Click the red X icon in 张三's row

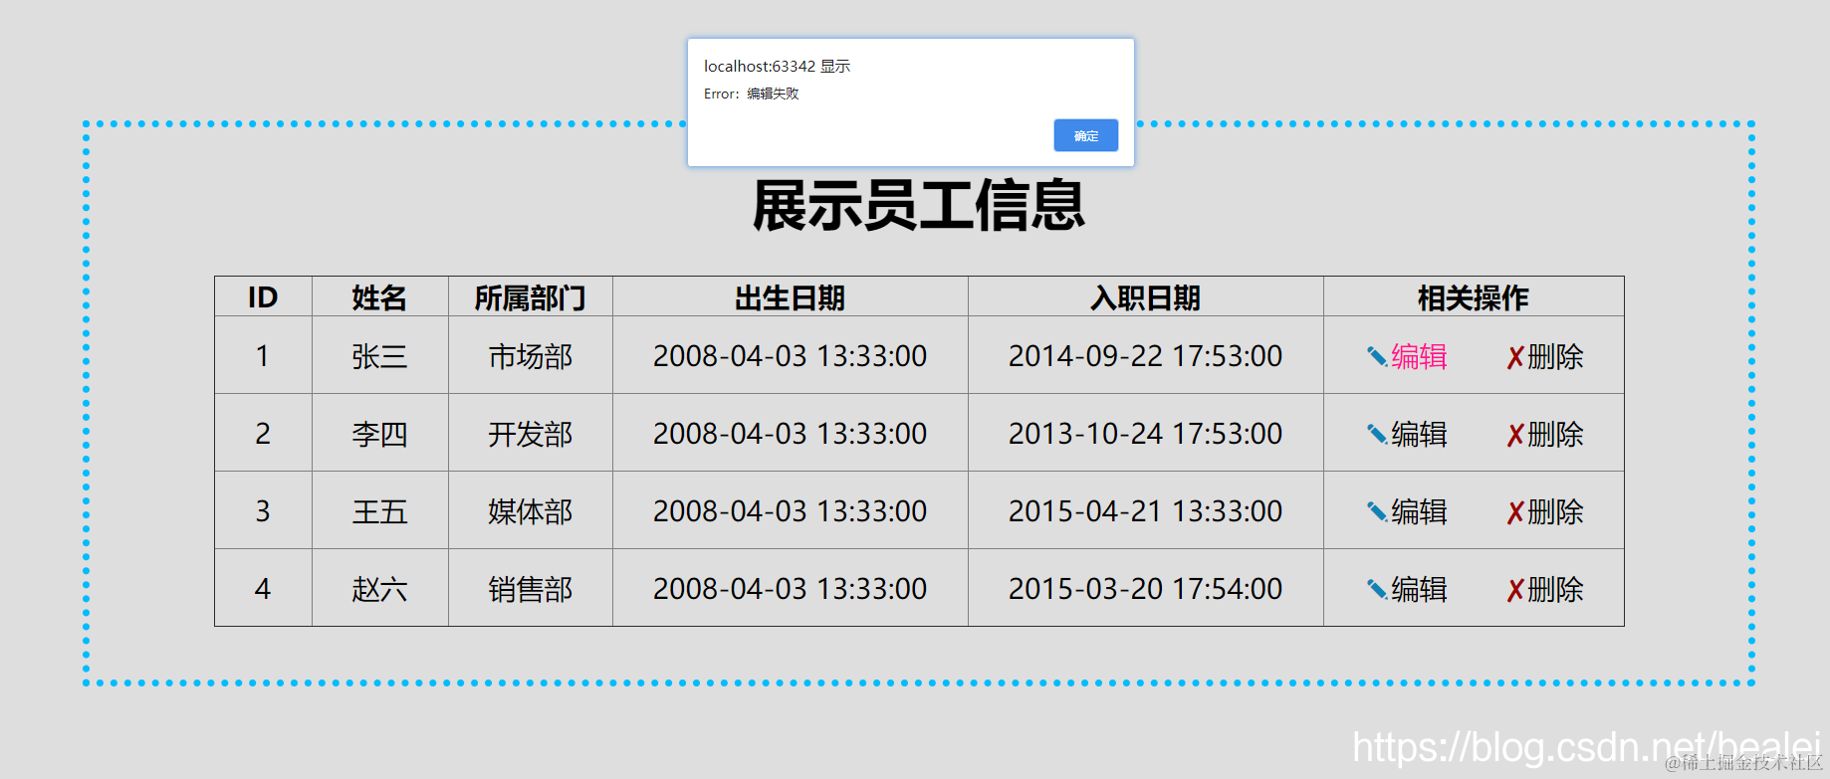(1515, 357)
